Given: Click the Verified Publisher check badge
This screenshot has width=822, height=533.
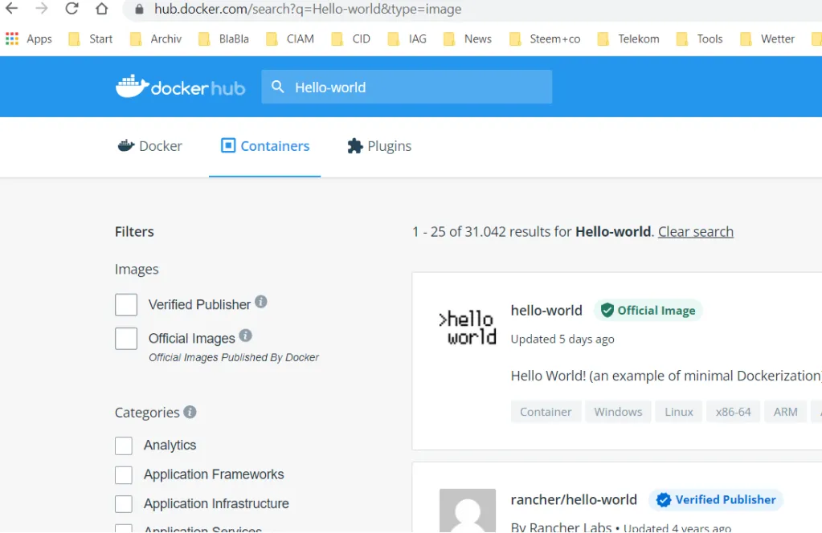Looking at the screenshot, I should (716, 499).
